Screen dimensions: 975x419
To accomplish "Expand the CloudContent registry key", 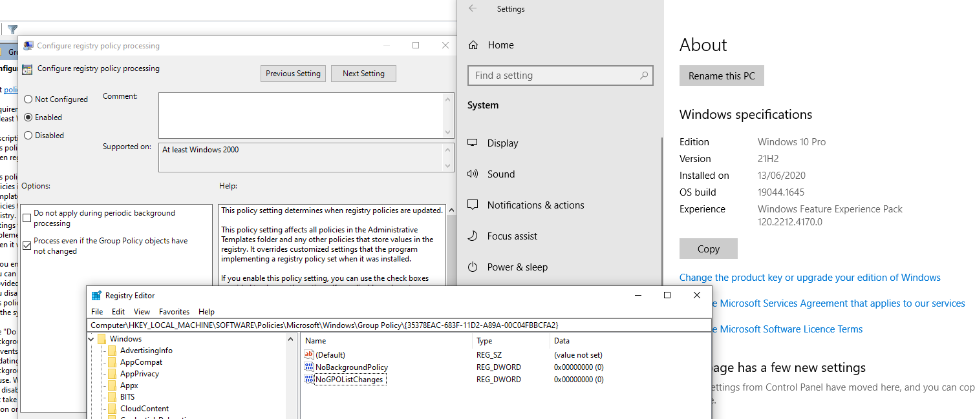I will 104,409.
